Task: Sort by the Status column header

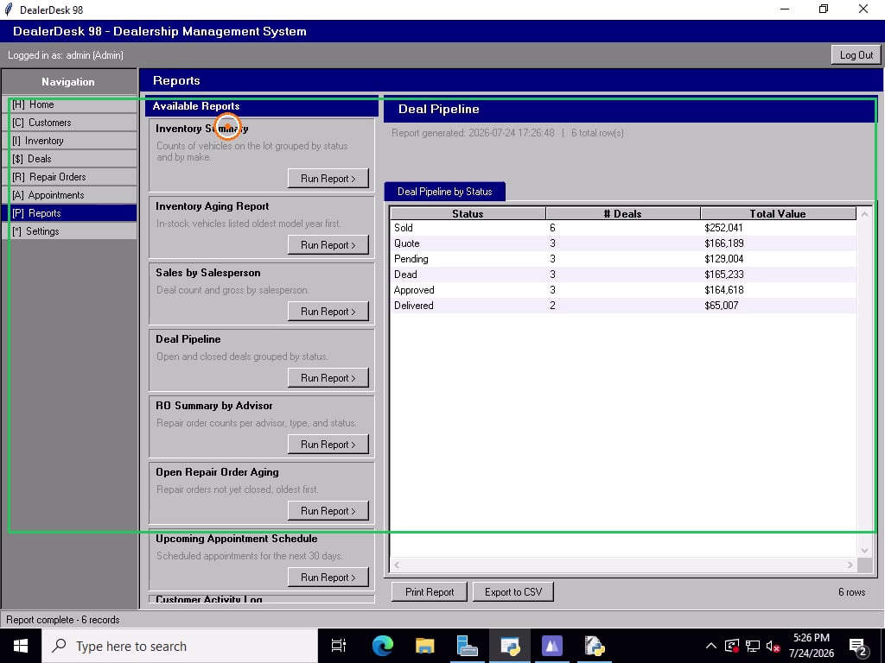Action: (x=468, y=214)
